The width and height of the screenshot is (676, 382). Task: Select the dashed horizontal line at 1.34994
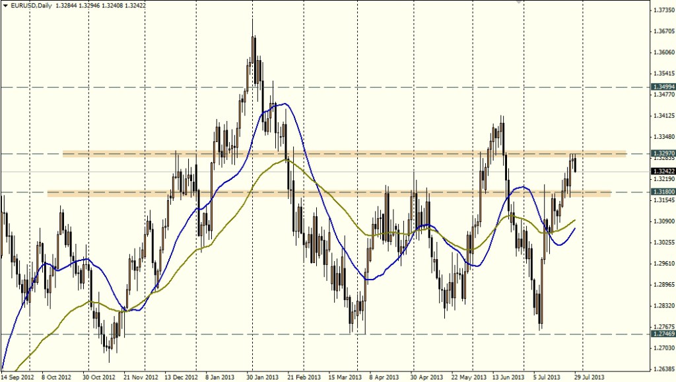(396, 87)
